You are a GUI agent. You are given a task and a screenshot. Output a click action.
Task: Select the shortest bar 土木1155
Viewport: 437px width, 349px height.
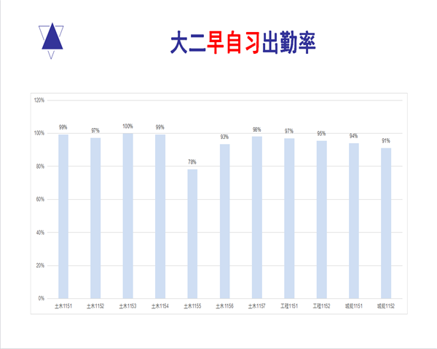(192, 234)
